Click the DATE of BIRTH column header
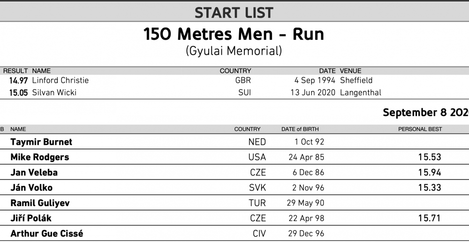Screen dimensions: 469x243 tap(300, 129)
